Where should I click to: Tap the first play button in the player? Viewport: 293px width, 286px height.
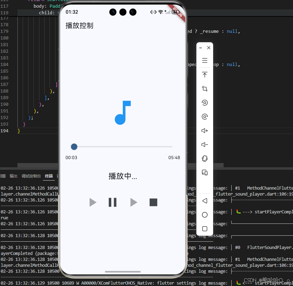click(x=93, y=203)
